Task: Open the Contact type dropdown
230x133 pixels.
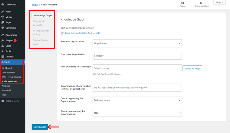Action: [137, 100]
